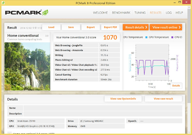Click the 50min 26s duration value
This screenshot has width=192, height=135.
[106, 79]
